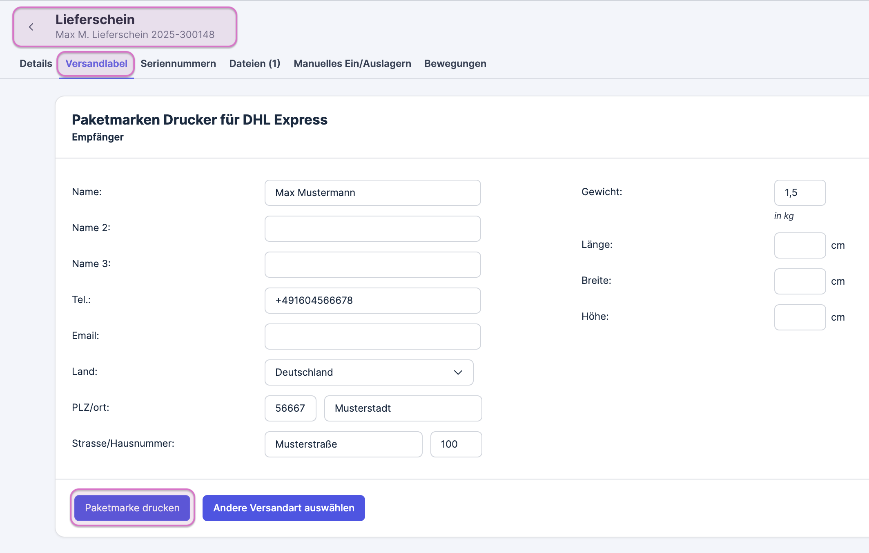Click the Musterstadt city field
Image resolution: width=869 pixels, height=553 pixels.
[403, 408]
